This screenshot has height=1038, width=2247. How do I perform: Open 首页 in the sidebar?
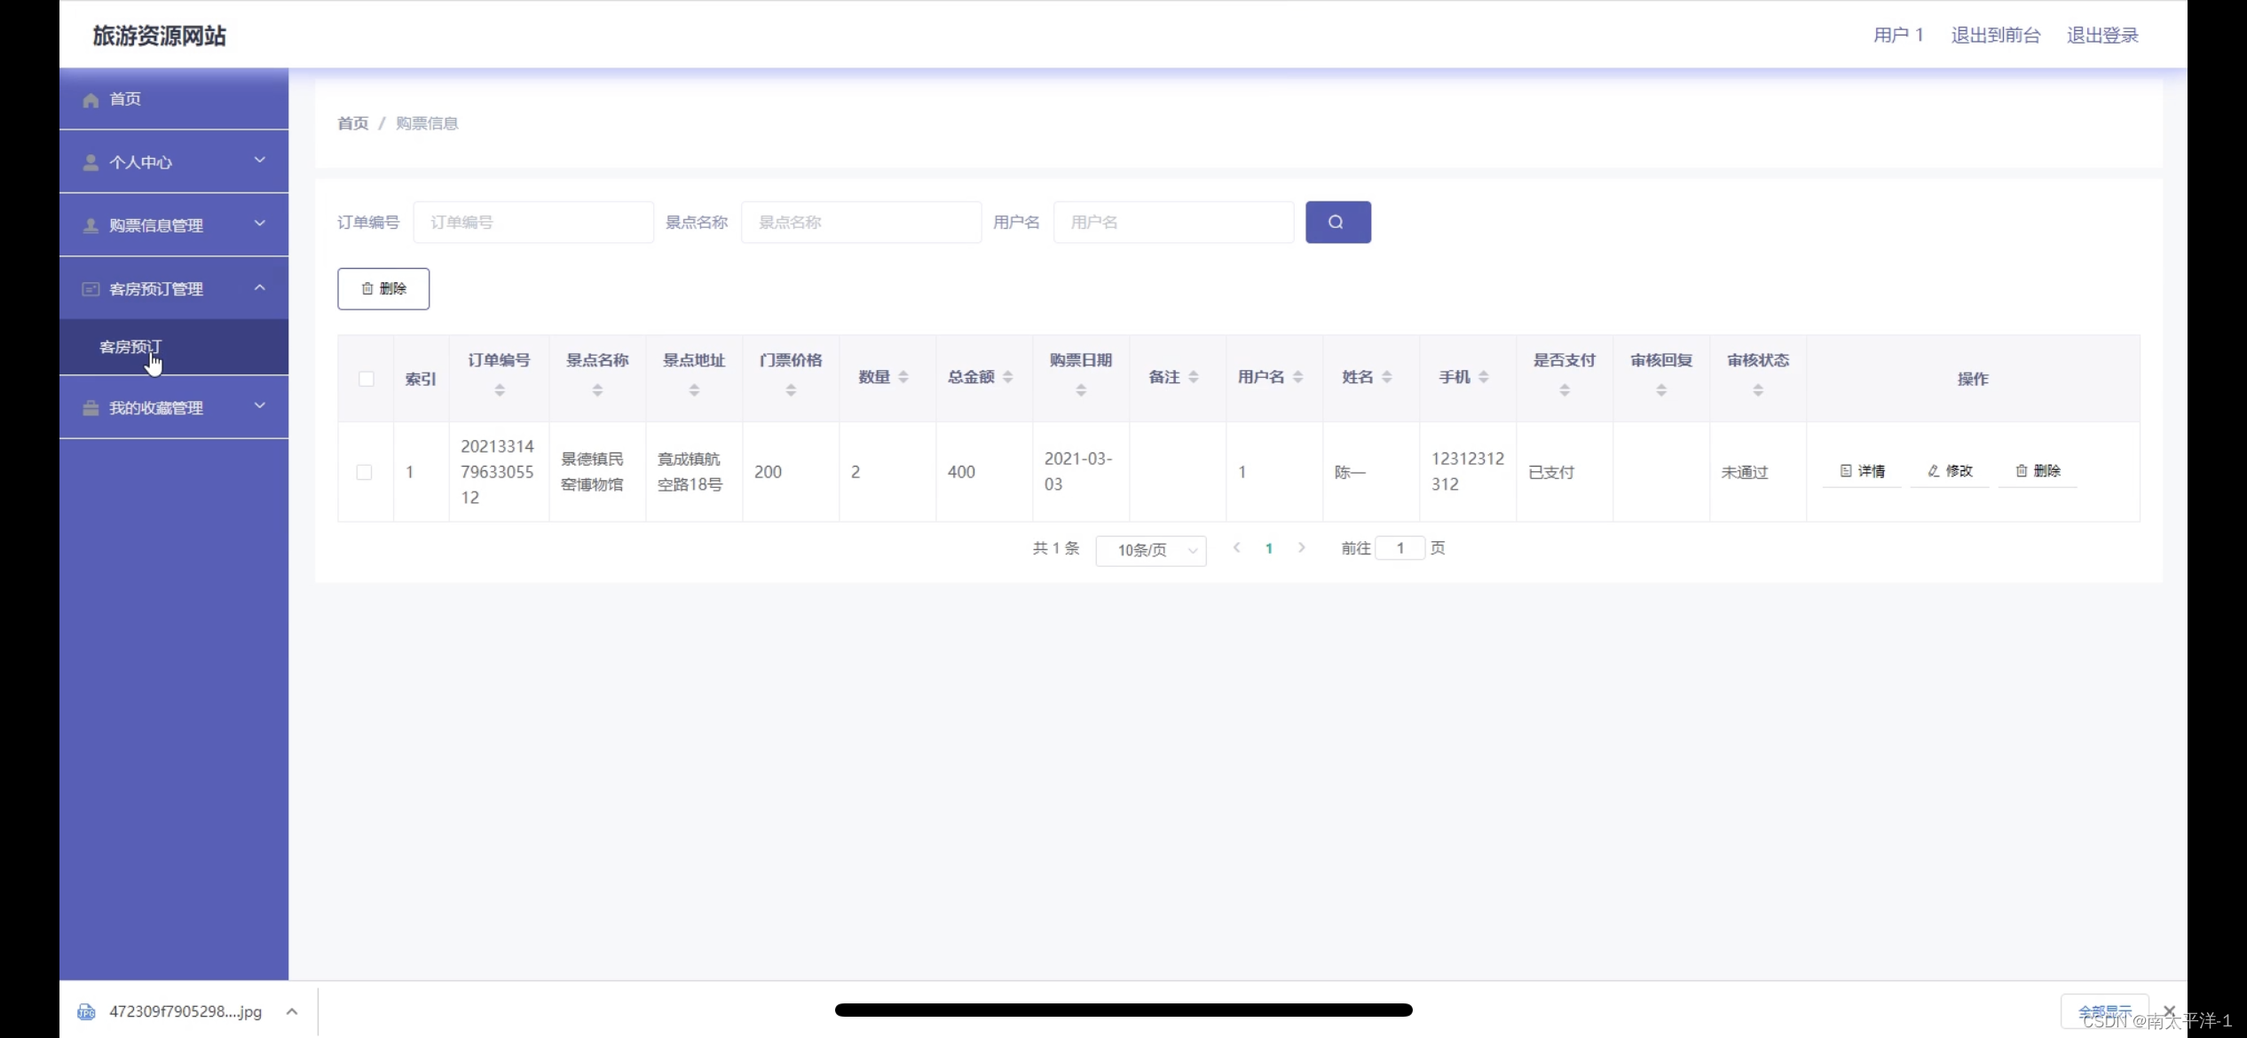[x=174, y=99]
